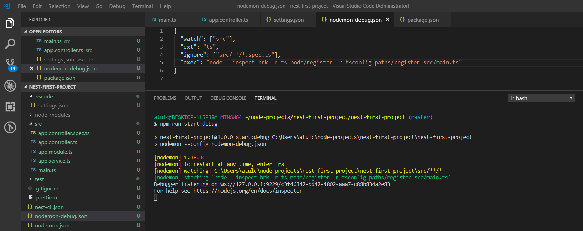Image resolution: width=583 pixels, height=231 pixels.
Task: Open the Git graph icon in the activity bar
Action: click(10, 127)
